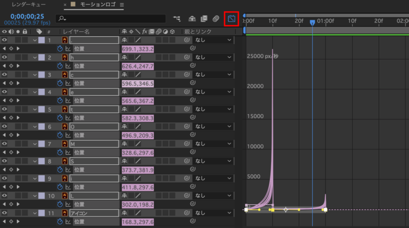
Task: Click next keyframe arrow for アイコン layer
Action: (18, 222)
